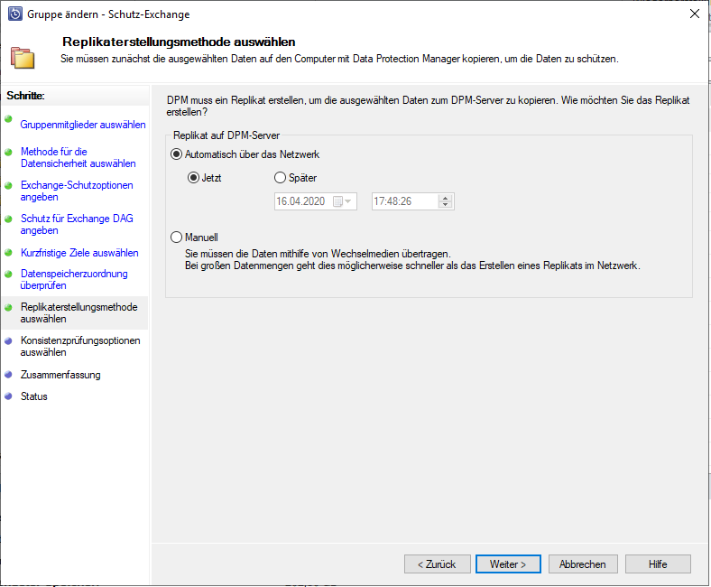Open 'Datenspeicherzuordnung überprüfen' step

[74, 280]
